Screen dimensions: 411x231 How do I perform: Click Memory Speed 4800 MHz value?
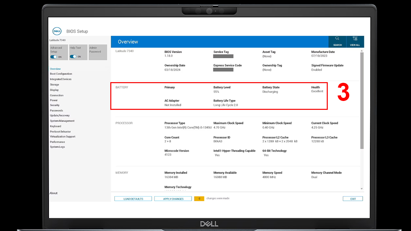[269, 177]
